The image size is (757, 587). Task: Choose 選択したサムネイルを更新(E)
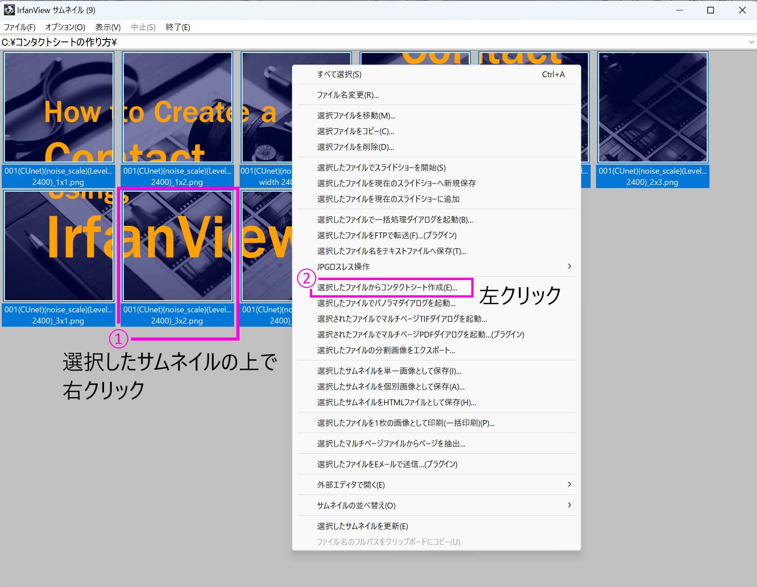[x=362, y=526]
